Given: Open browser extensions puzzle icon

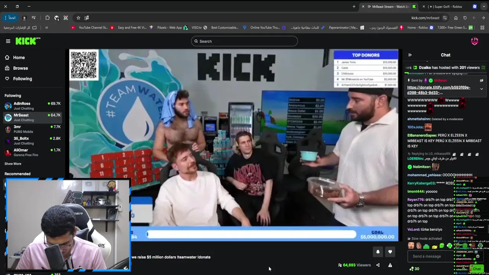Looking at the screenshot, I should tap(47, 18).
